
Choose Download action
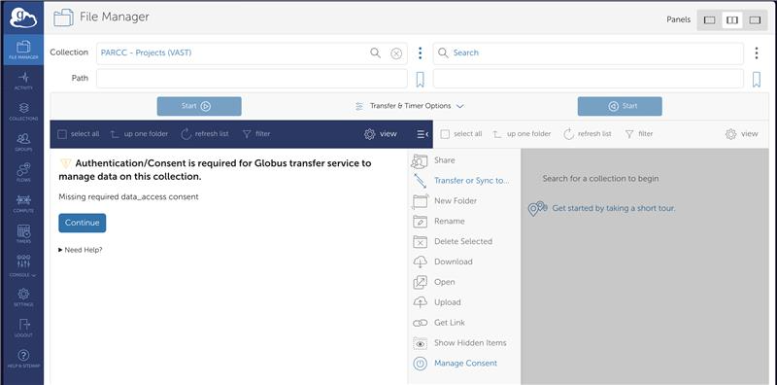[x=443, y=262]
